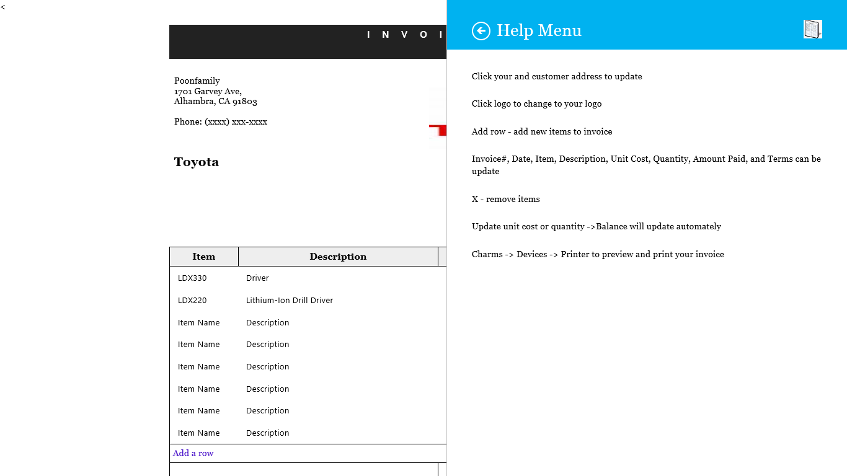Click the INVOICE header banner text
Image resolution: width=847 pixels, height=476 pixels.
coord(406,35)
